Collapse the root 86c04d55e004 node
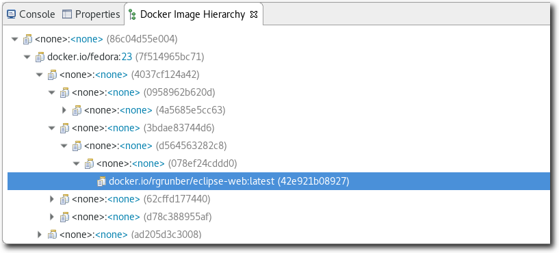This screenshot has width=559, height=253. 14,39
